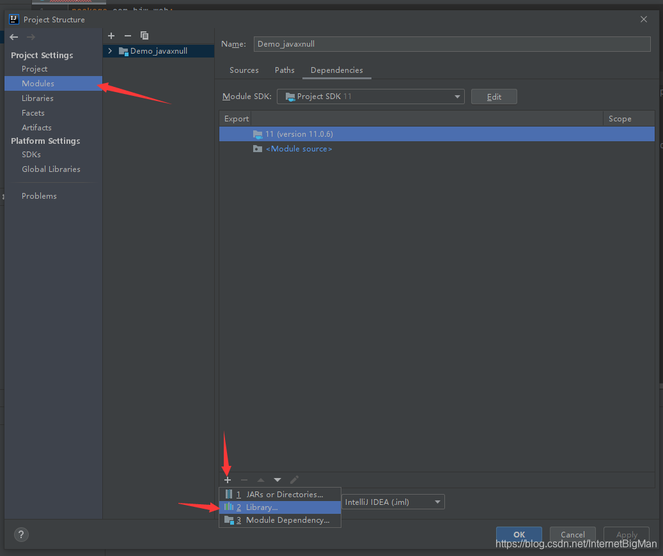Choose JARs or Directories... from popup
The image size is (663, 556).
pyautogui.click(x=280, y=494)
